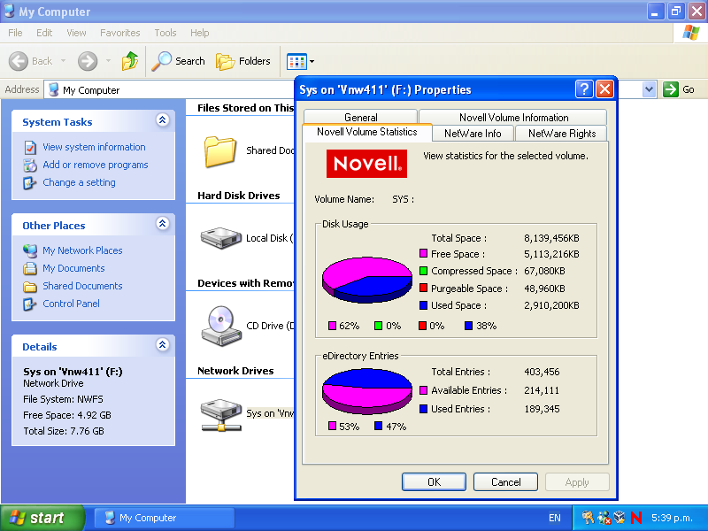Viewport: 708px width, 531px height.
Task: Click the Apply button
Action: point(577,481)
